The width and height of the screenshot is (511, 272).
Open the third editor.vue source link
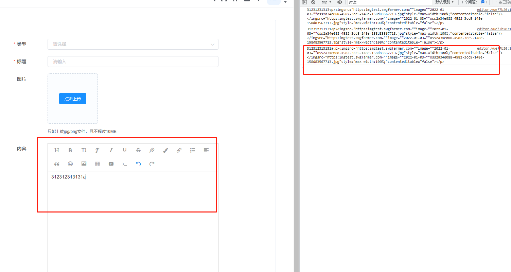pos(494,49)
